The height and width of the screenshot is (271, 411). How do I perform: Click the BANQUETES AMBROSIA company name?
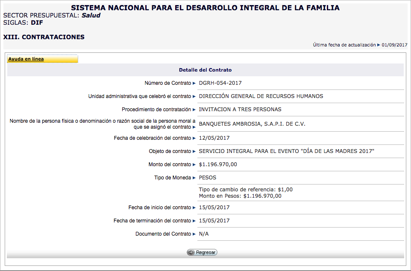(x=252, y=124)
